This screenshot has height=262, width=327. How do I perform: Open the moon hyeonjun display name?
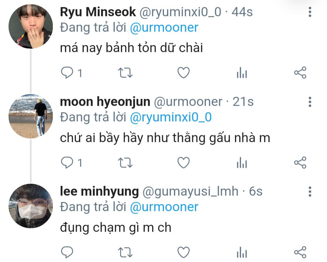click(105, 102)
